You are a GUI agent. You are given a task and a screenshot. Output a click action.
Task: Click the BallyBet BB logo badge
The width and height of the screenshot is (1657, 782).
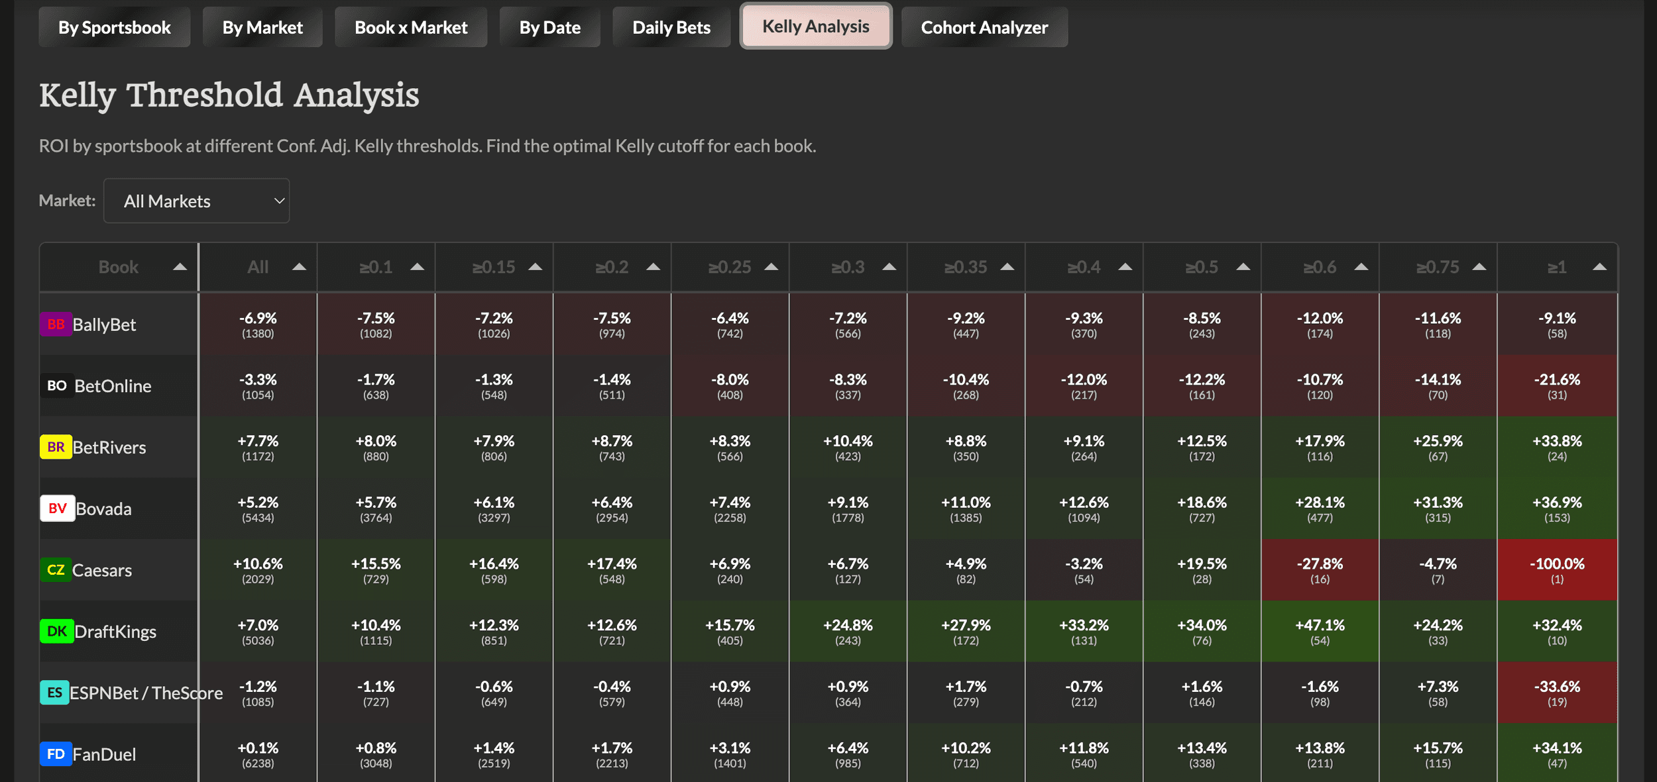(x=56, y=324)
